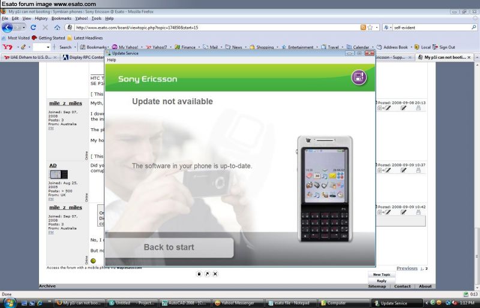Screen dimensions: 480x308
Task: Bookmark page with the star icon
Action: tap(370, 28)
